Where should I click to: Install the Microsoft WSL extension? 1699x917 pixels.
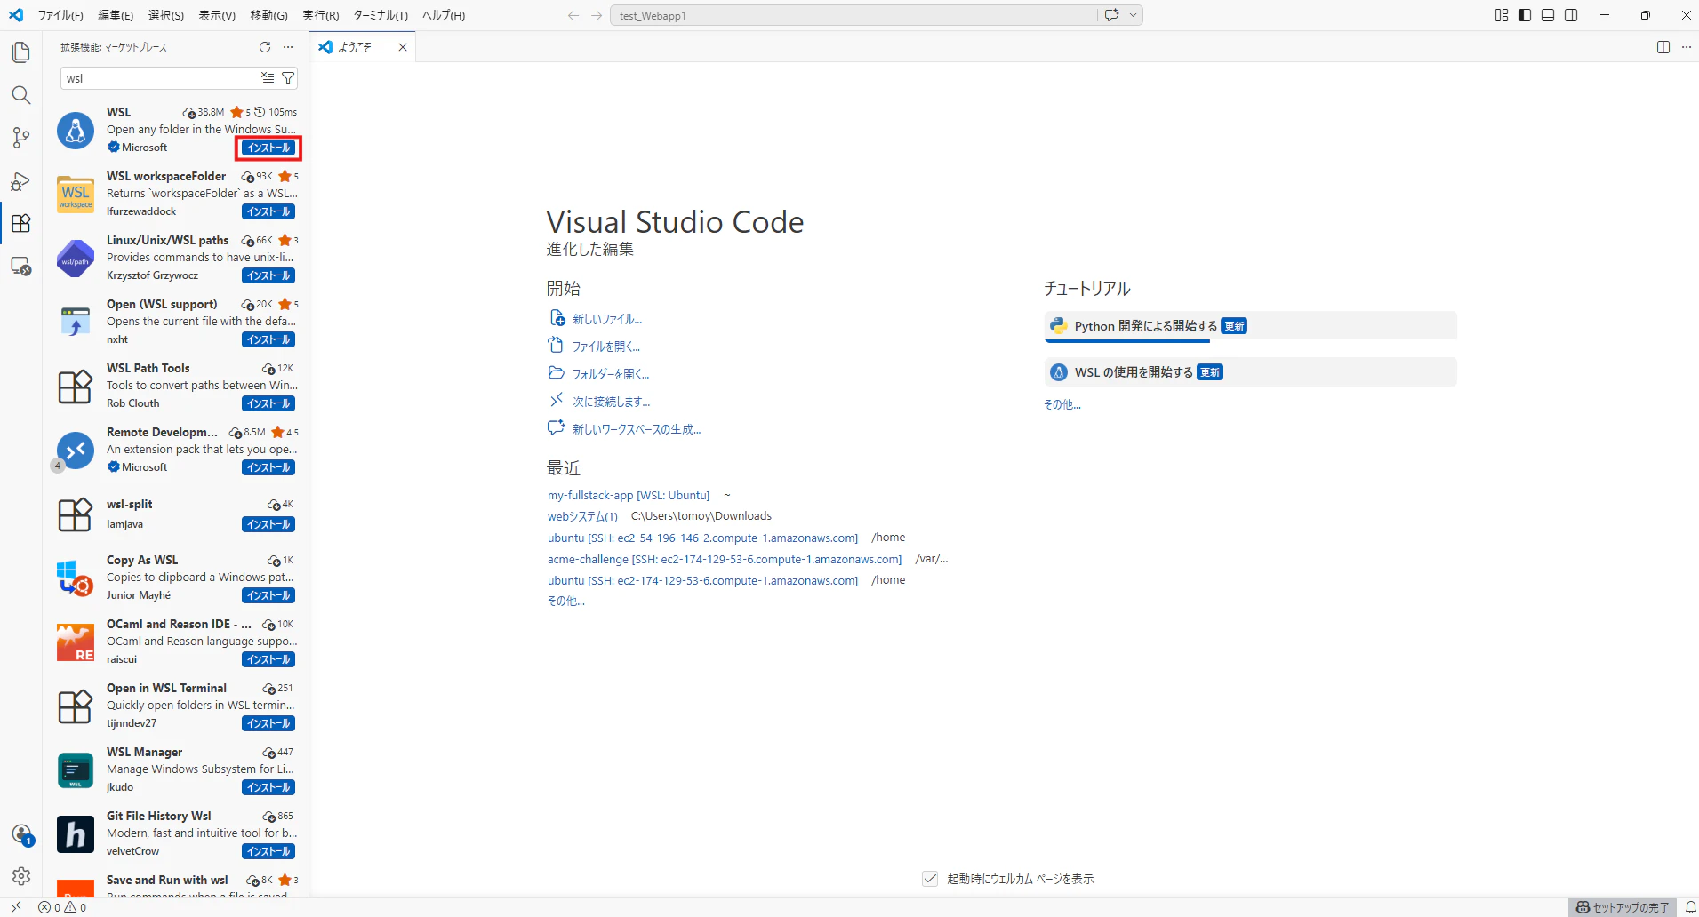(x=268, y=148)
